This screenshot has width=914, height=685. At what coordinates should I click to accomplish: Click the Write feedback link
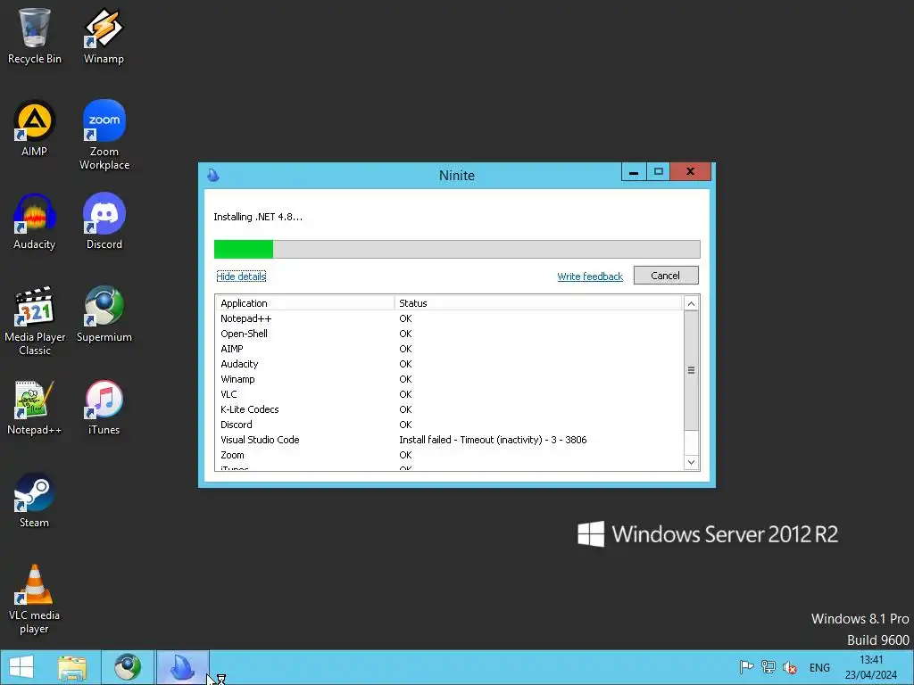pos(590,276)
